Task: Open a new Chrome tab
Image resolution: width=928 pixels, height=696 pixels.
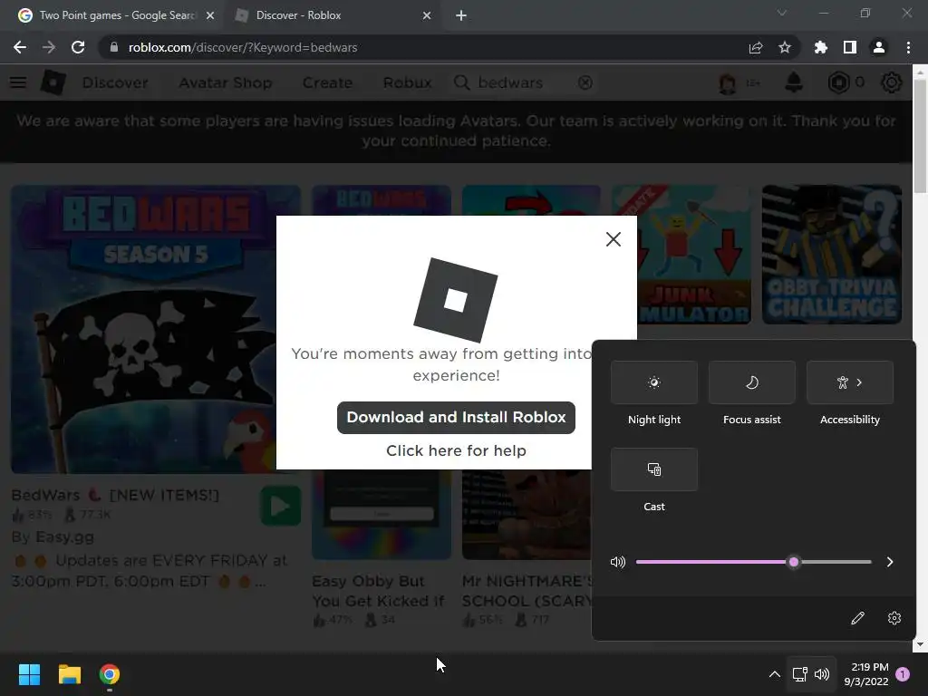Action: [x=461, y=15]
